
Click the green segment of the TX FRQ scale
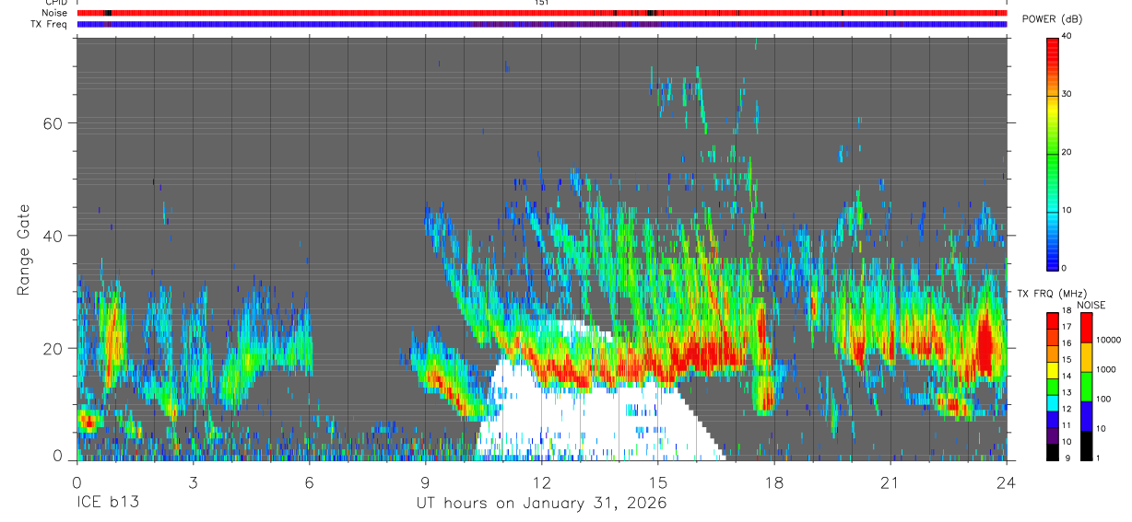[x=1052, y=385]
